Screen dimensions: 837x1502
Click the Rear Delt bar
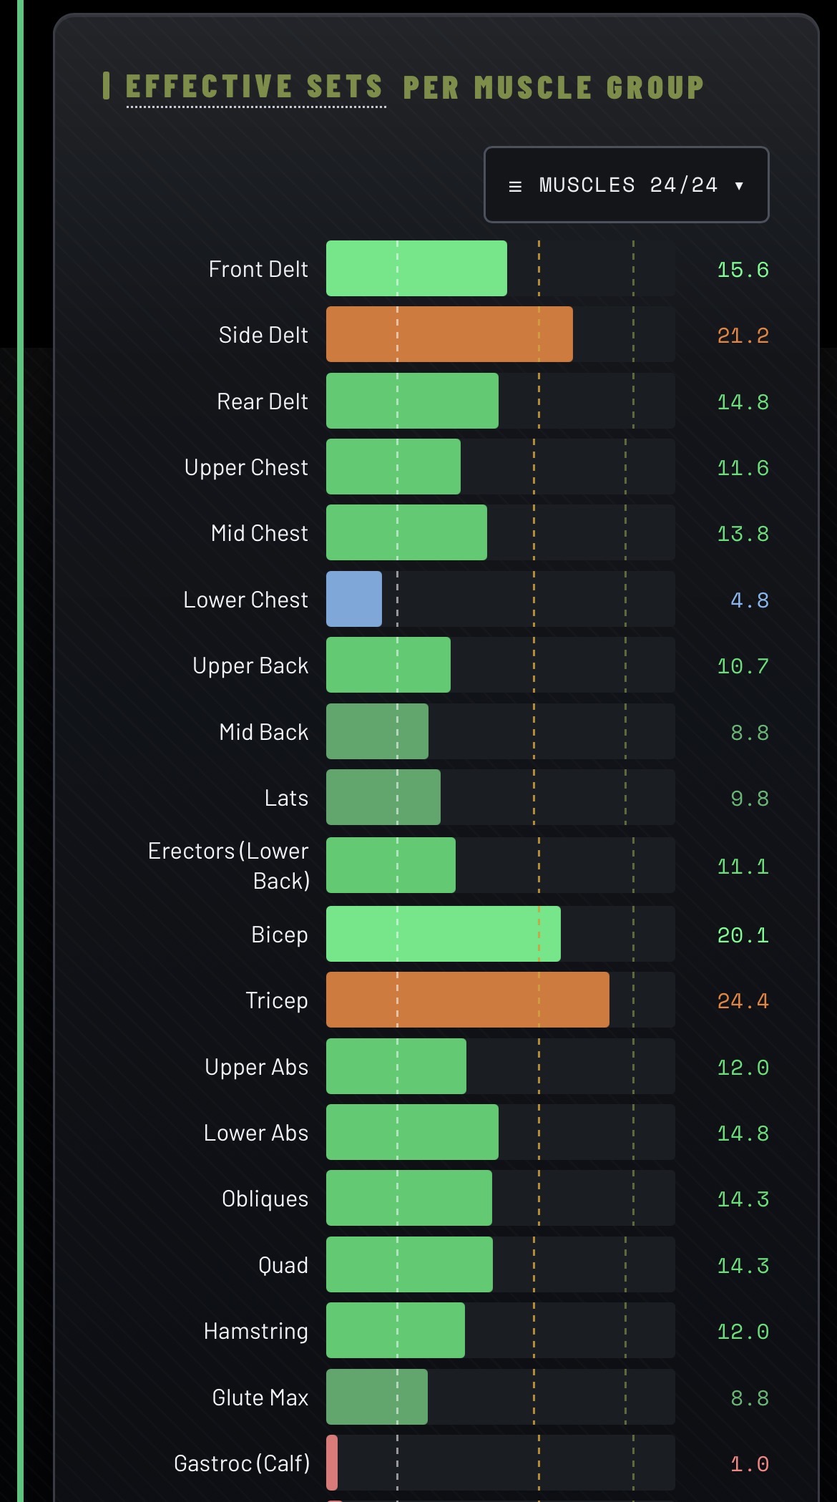[412, 401]
